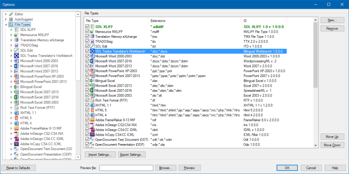Click the Remove button
Screen dimensions: 349x174
click(332, 28)
